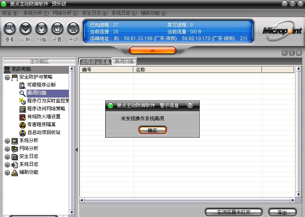Screen dimensions: 305x217
Task: Click the 升级 upgrade arrow icon
Action: pos(73,29)
